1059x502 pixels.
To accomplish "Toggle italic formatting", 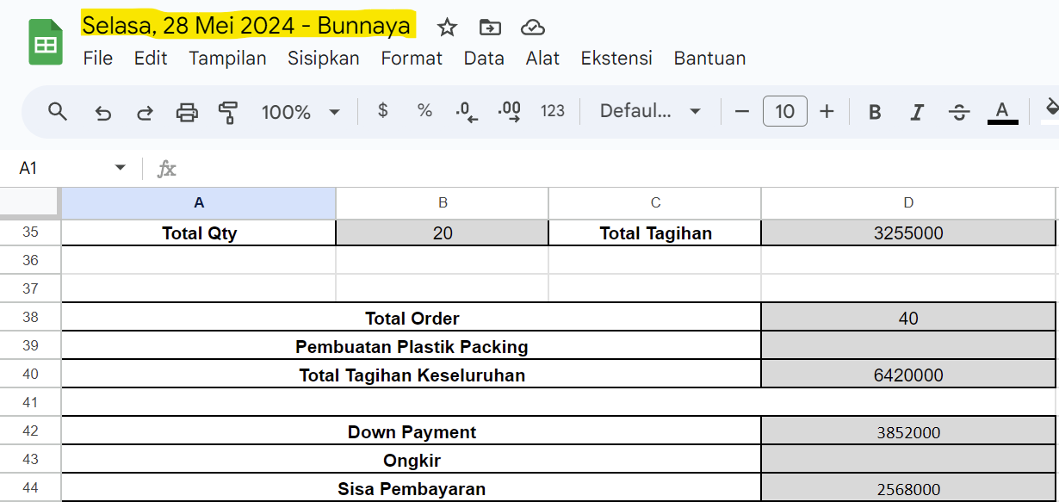I will point(917,112).
